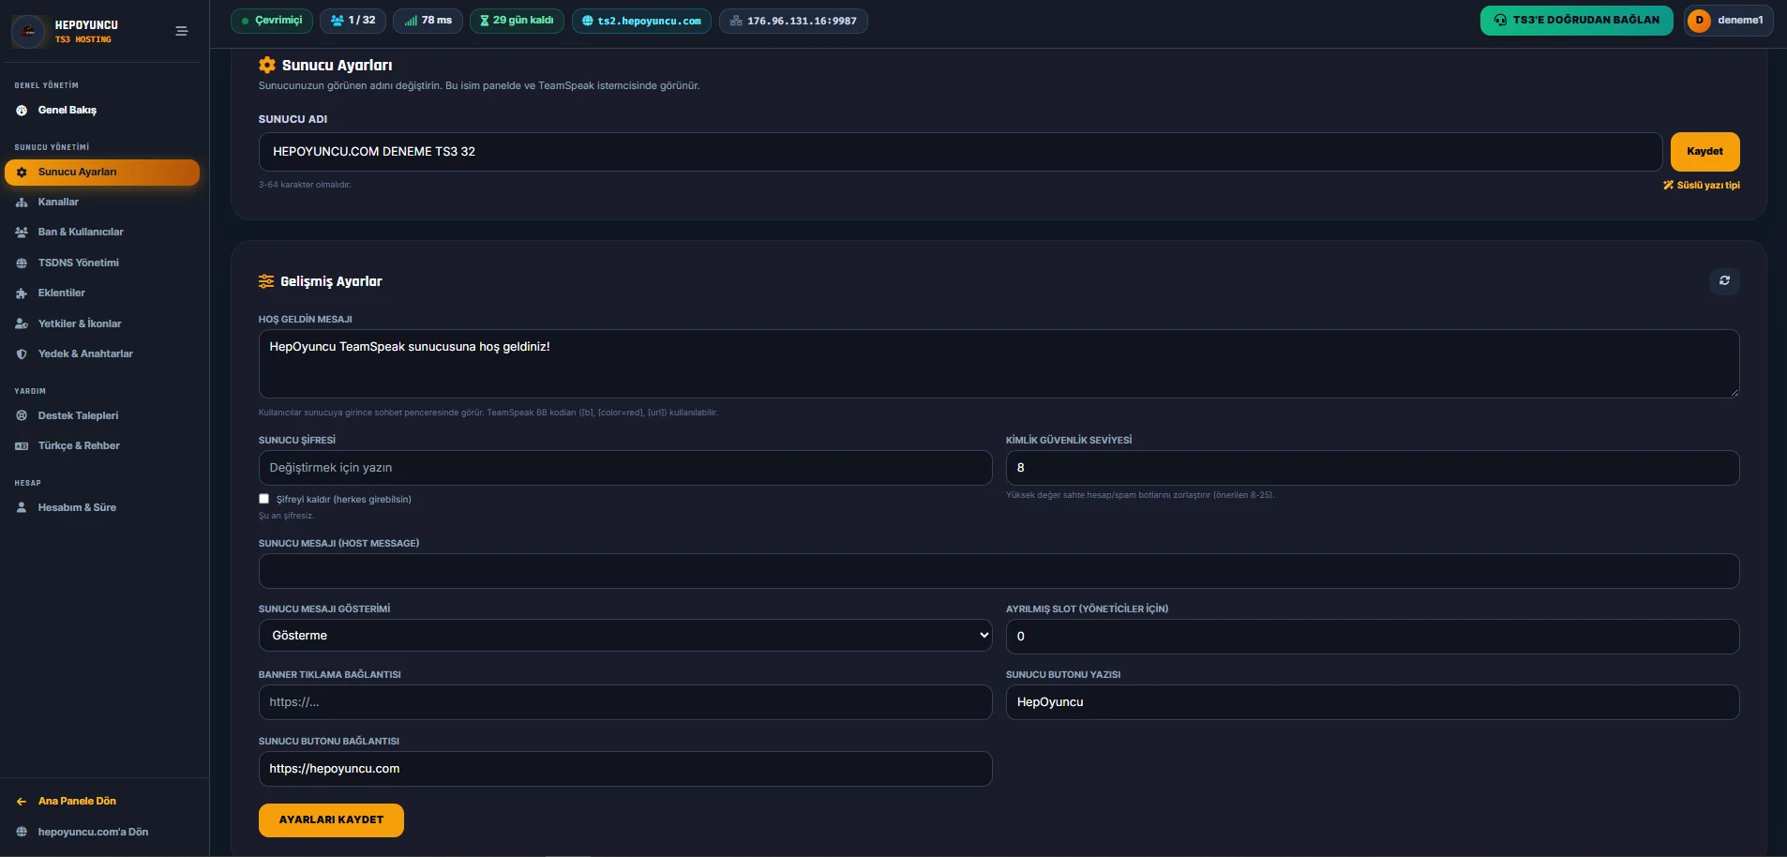Click the Çevrimiçi status badge

click(271, 21)
